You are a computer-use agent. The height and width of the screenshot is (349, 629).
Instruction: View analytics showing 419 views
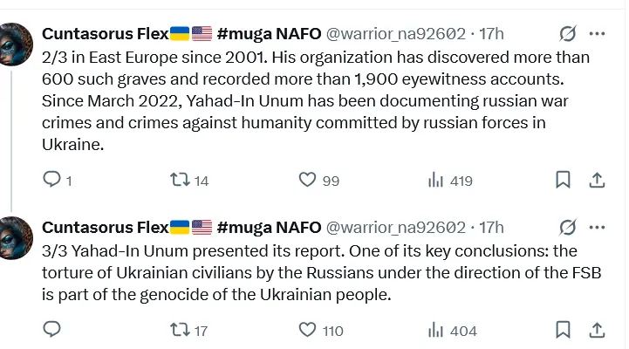click(x=435, y=180)
